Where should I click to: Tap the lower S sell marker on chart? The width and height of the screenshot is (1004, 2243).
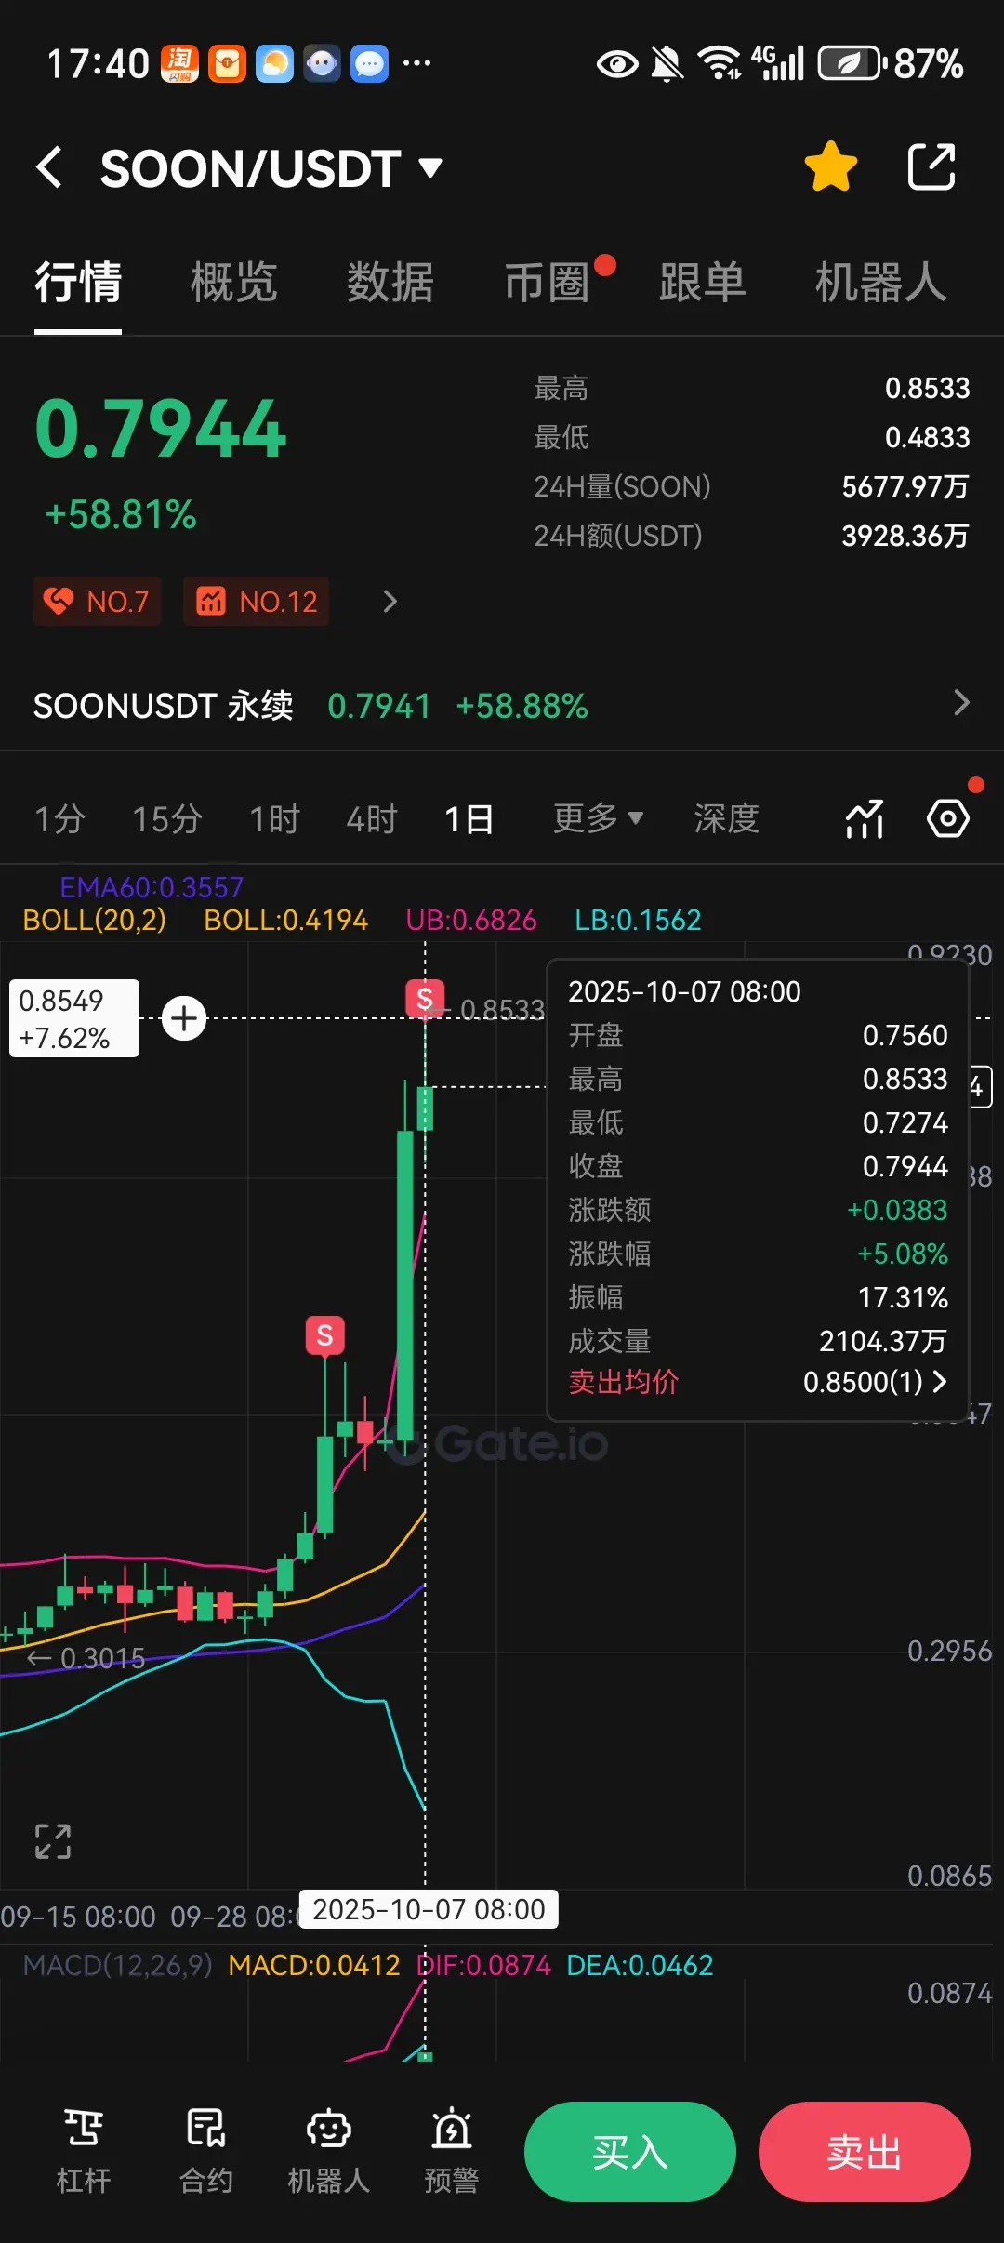324,1336
